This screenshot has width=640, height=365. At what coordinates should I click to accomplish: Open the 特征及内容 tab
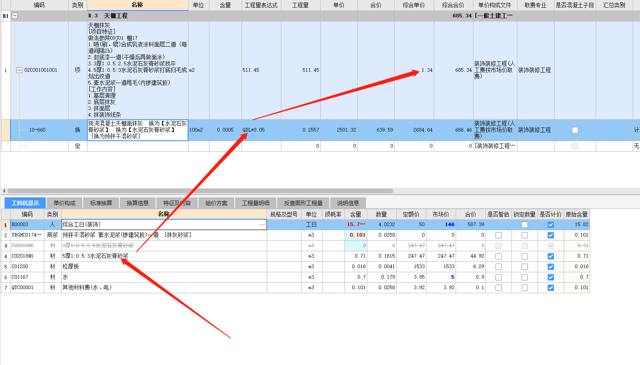point(177,203)
